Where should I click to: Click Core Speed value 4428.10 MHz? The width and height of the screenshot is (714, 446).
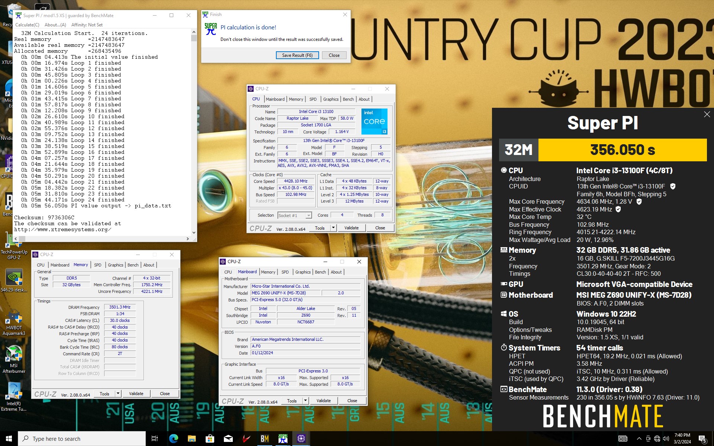(x=296, y=181)
